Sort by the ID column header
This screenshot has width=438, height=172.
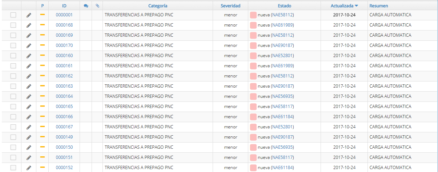[x=64, y=6]
